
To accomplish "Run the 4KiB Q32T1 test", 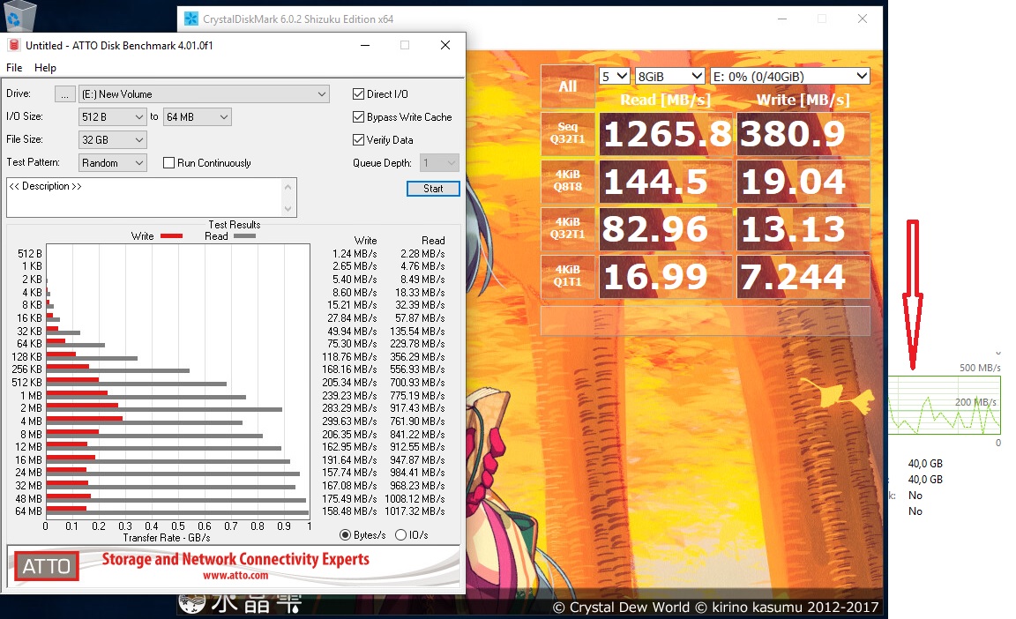I will click(x=568, y=228).
